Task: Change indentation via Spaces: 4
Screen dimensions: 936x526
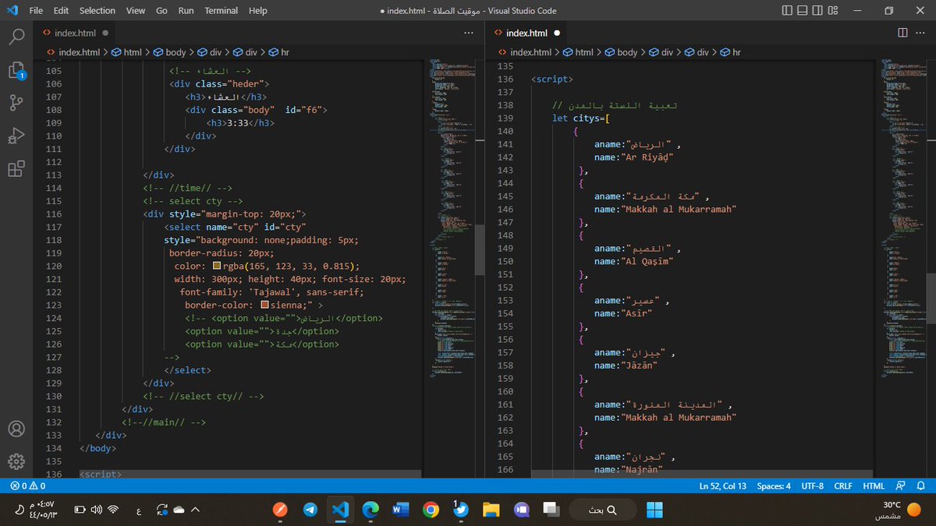Action: click(774, 486)
